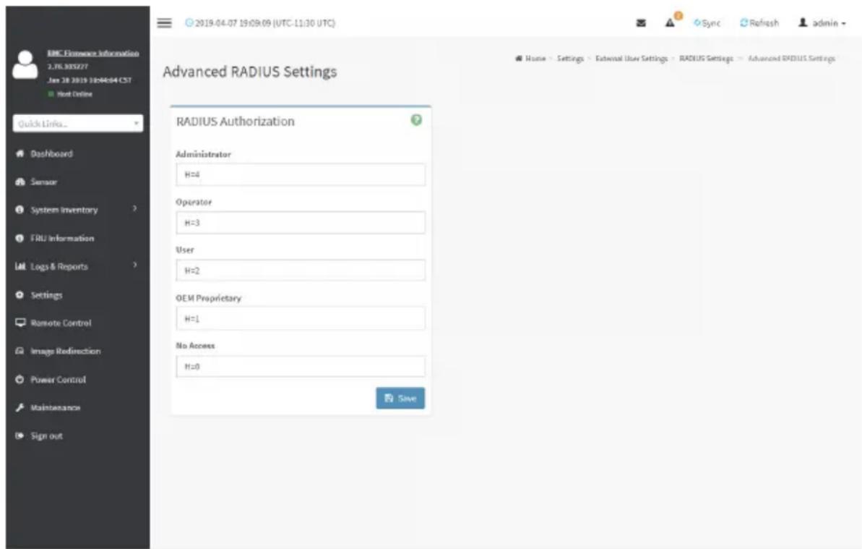Open Maintenance menu item

point(55,408)
